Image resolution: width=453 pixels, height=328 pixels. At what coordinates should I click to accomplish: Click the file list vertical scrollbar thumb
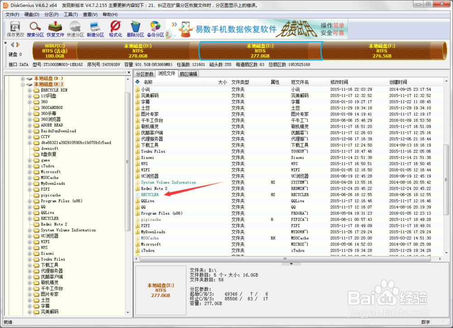446,180
